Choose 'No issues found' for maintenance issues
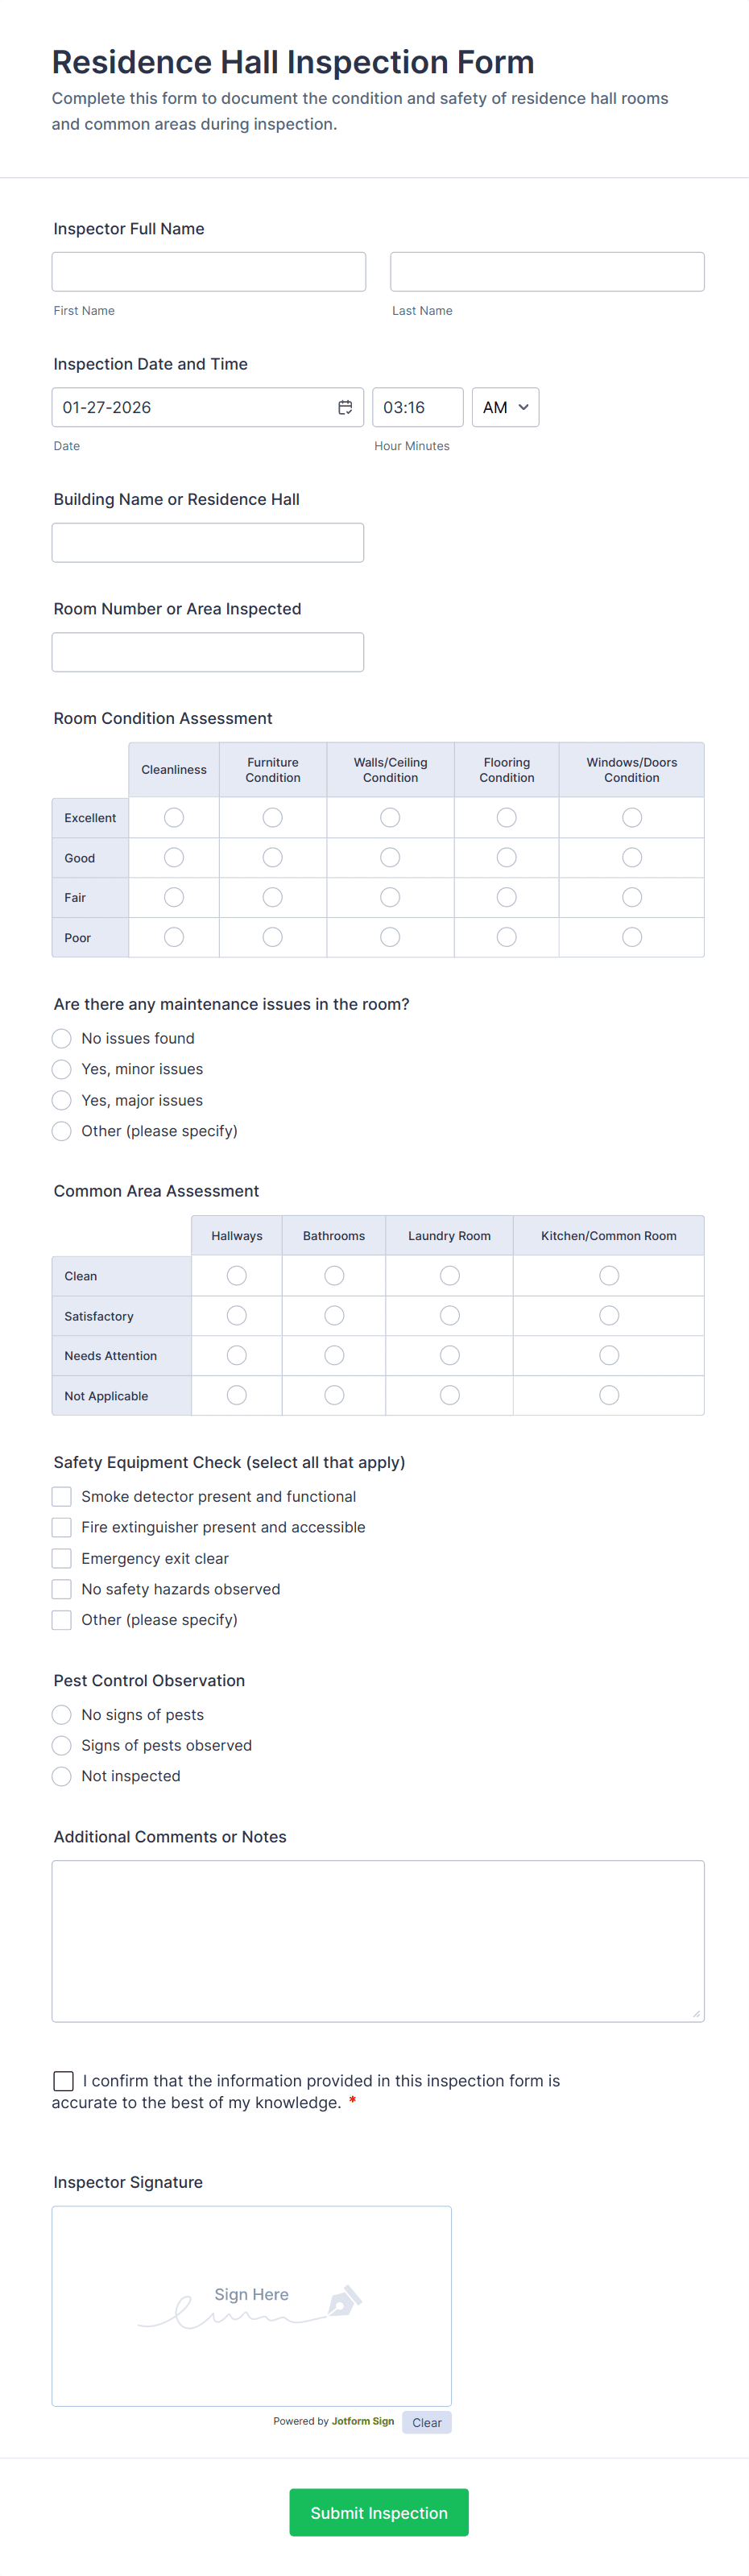749x2576 pixels. click(x=61, y=1038)
